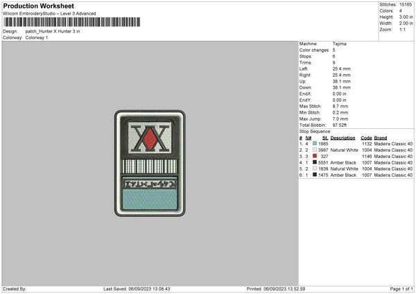Click the Max Jump value '7.0 mm'

point(340,119)
